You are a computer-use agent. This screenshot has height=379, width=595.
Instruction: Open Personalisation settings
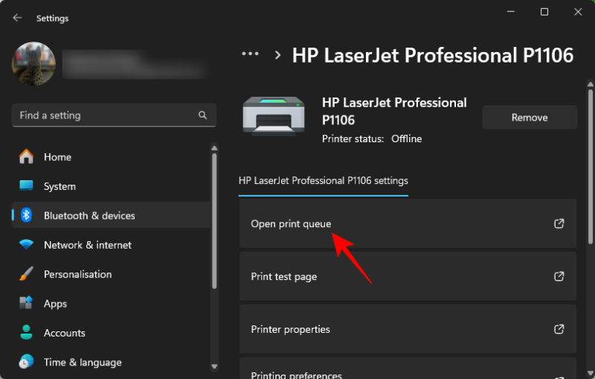pos(111,274)
